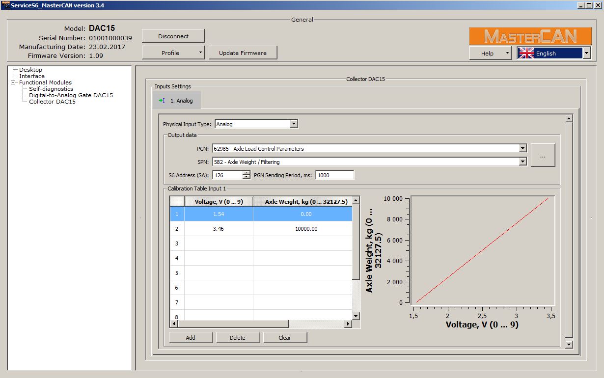Click the Update Firmware button

(x=243, y=53)
